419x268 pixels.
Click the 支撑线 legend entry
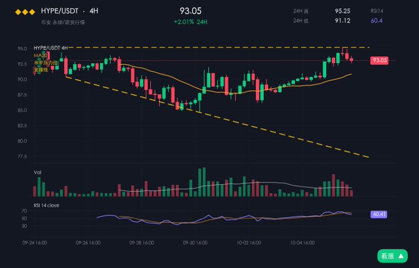(41, 70)
